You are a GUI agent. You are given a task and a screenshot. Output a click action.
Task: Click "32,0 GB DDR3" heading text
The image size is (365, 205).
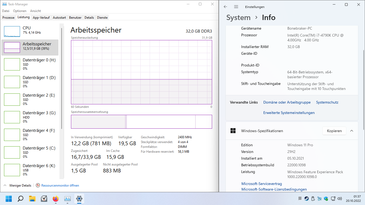click(199, 31)
